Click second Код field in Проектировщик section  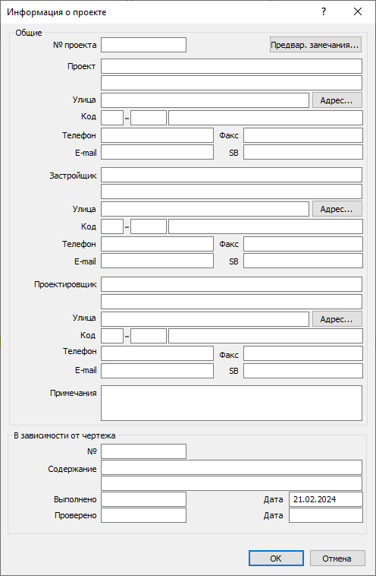(149, 336)
